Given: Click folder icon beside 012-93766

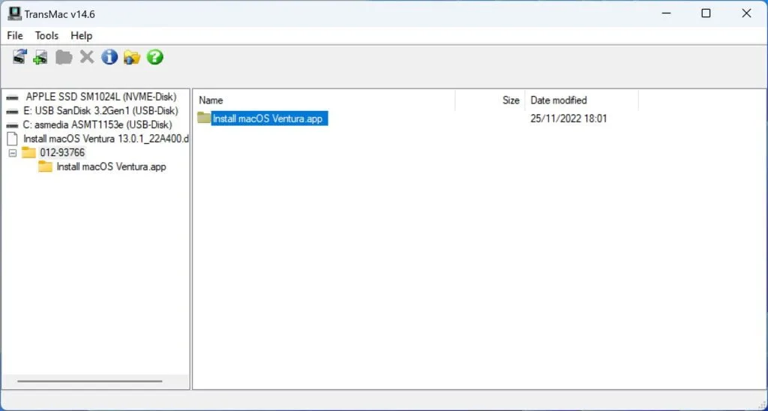Looking at the screenshot, I should pos(29,152).
